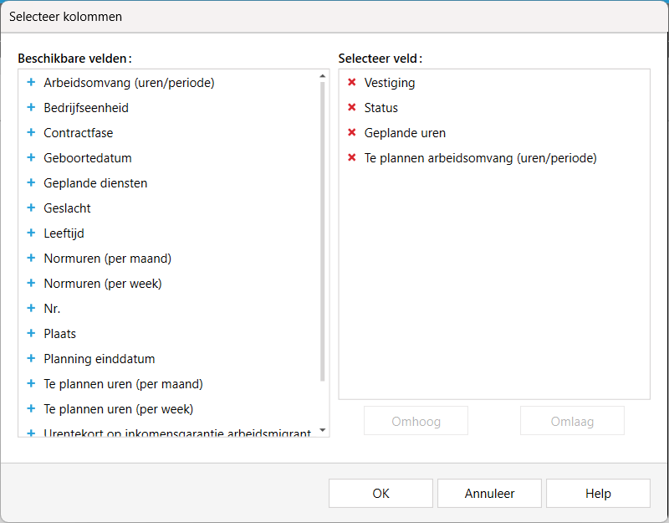Click the Annuleer button
This screenshot has height=523, width=669.
coord(489,494)
